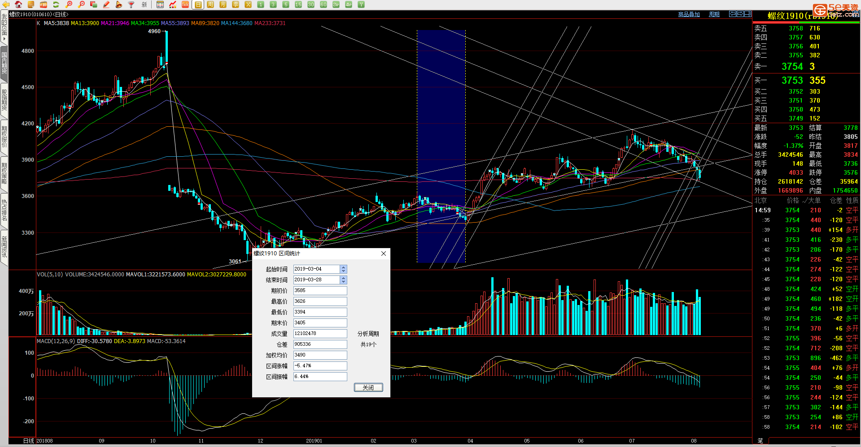Select the 2hr period button
Viewport: 861px width, 447px height.
pos(336,4)
